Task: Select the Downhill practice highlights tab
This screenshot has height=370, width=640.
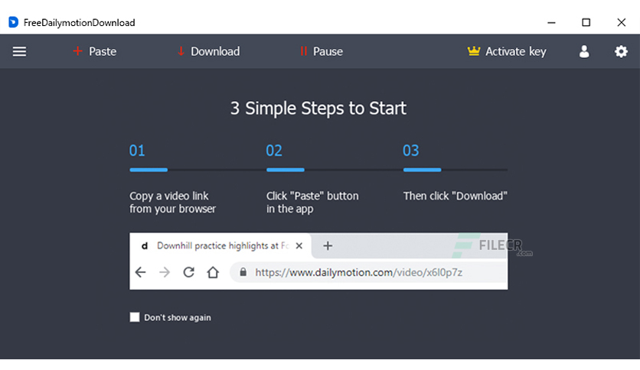Action: point(220,245)
